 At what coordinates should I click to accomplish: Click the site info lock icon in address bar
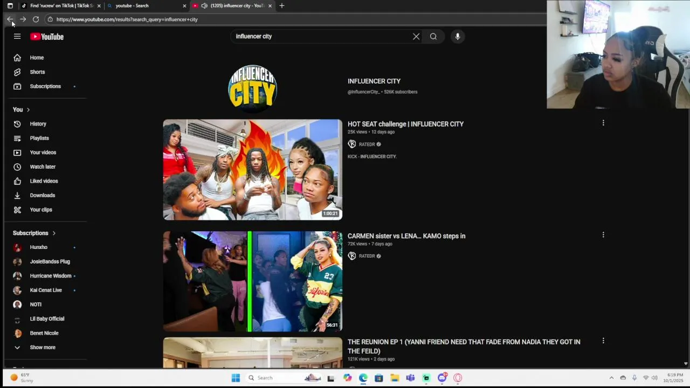(50, 19)
